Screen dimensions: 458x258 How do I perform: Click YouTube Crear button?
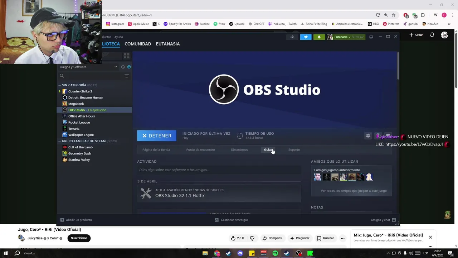[x=416, y=35]
